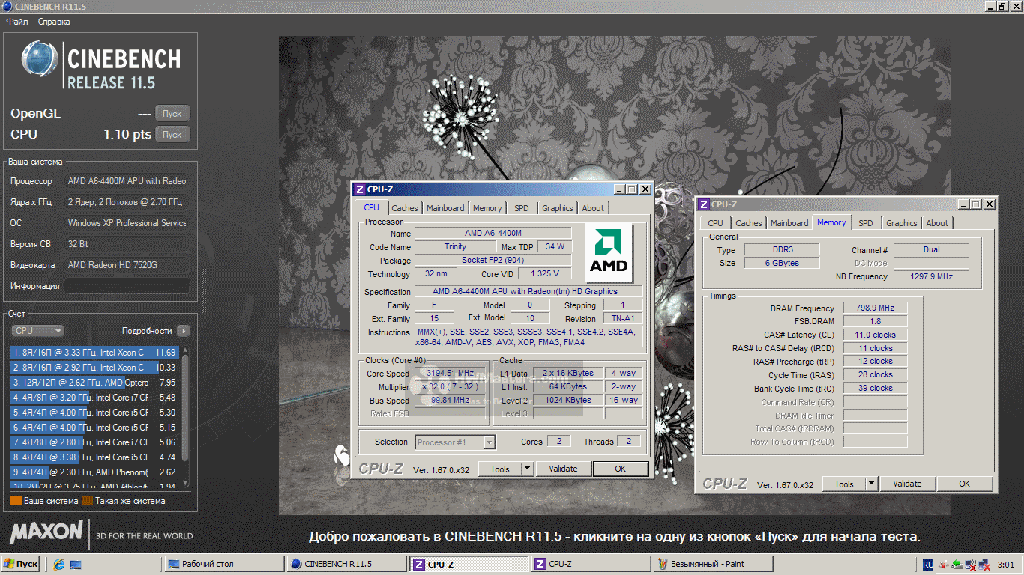Select ranking row 3 AMD Optero 7.95
The width and height of the screenshot is (1024, 575).
(x=94, y=383)
